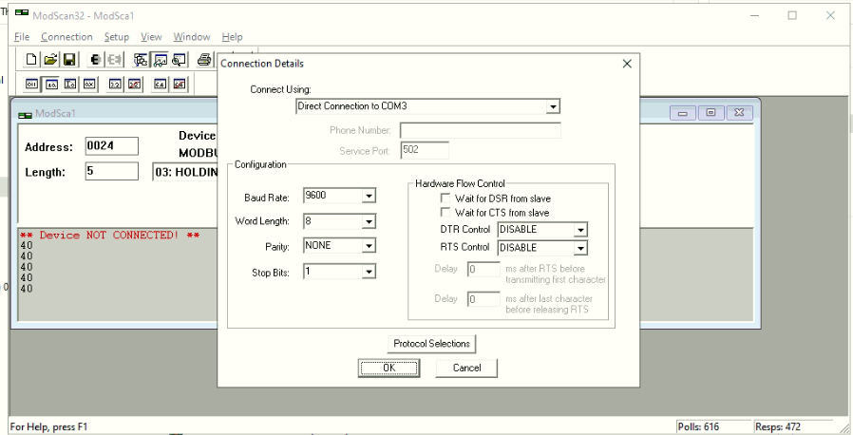
Task: Click the Open file folder icon
Action: click(x=50, y=59)
